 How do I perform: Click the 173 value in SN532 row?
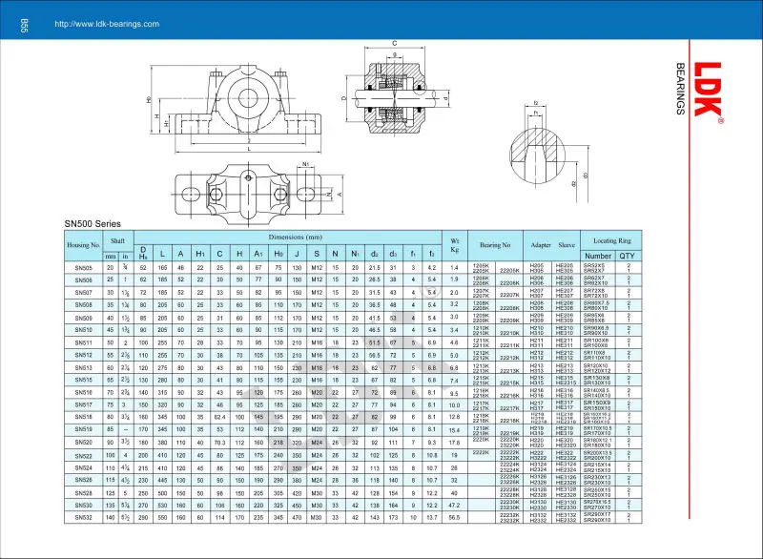pos(393,518)
